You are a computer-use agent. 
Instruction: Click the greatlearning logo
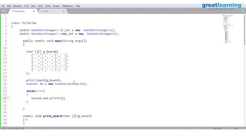coord(221,6)
